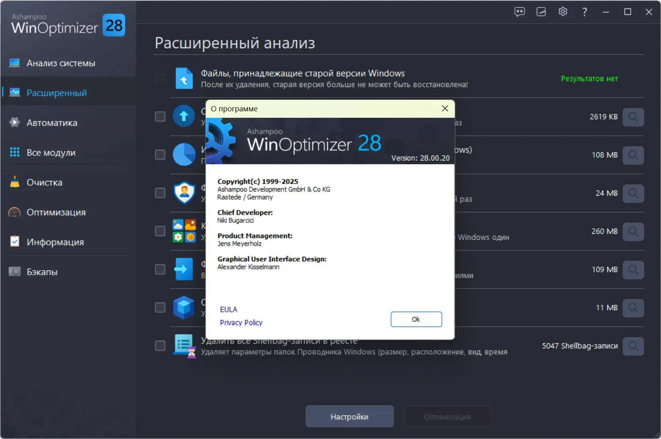Click the 'Удалить все Shellbag-записи' row title
The height and width of the screenshot is (439, 661).
tap(279, 341)
